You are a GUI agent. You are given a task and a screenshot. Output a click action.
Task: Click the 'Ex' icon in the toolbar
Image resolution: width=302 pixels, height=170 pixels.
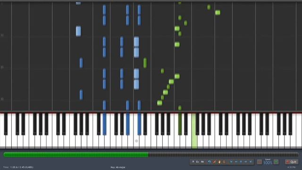coord(197,161)
